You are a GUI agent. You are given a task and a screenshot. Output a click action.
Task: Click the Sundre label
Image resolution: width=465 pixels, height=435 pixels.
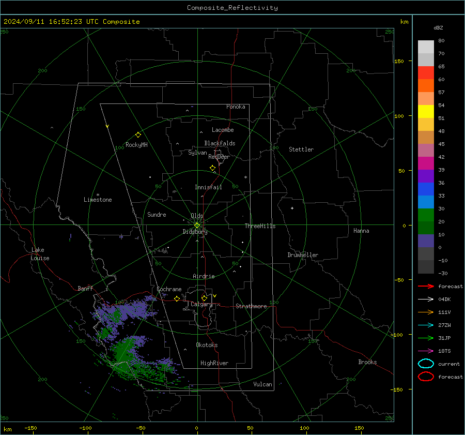click(x=157, y=215)
